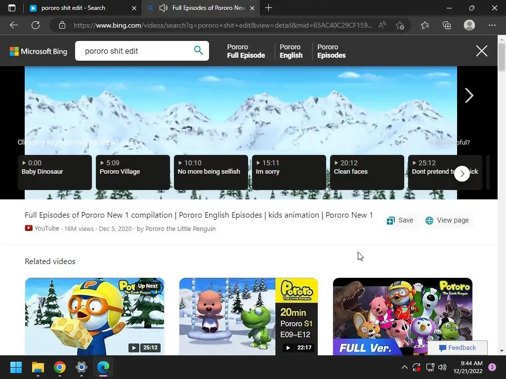The width and height of the screenshot is (506, 379).
Task: Click the Save button
Action: pos(400,220)
